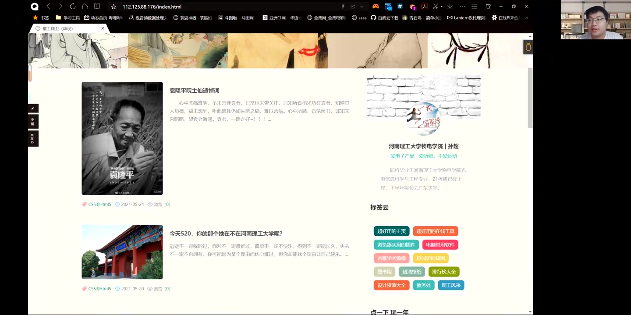The height and width of the screenshot is (315, 631).
Task: Open the blue hash-symbol extension icon
Action: tap(400, 7)
